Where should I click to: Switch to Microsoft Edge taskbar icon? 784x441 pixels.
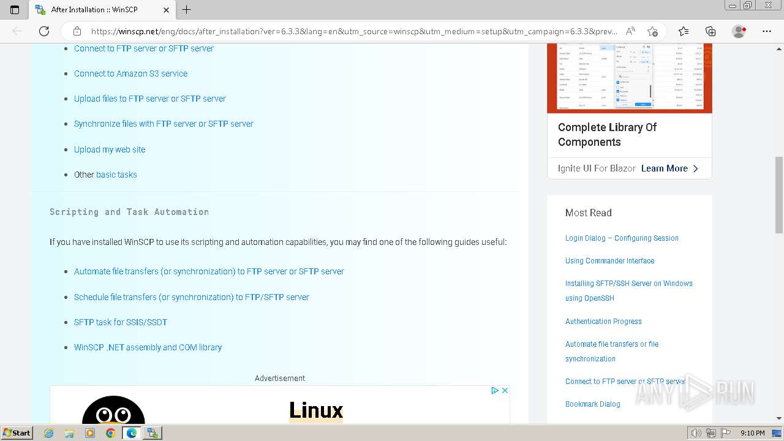click(131, 433)
